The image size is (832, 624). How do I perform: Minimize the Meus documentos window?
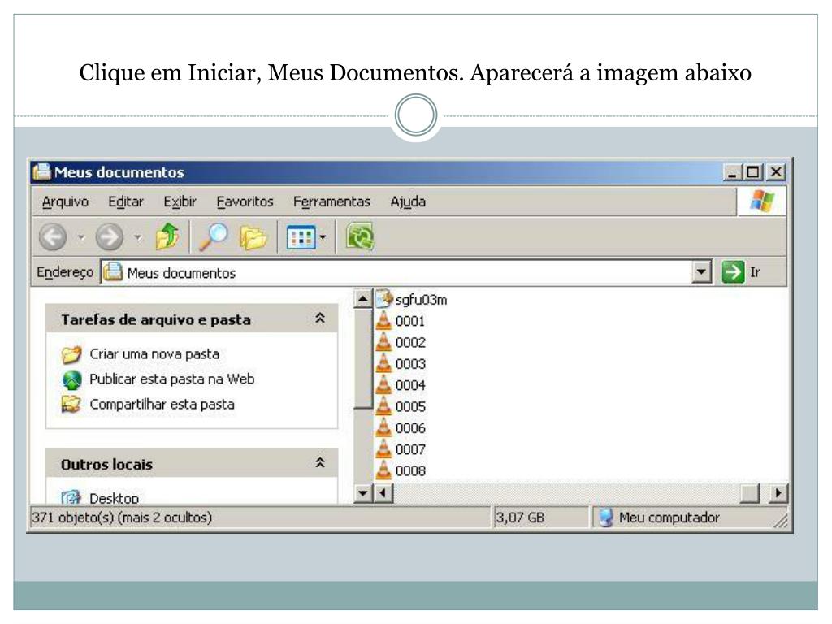(732, 172)
